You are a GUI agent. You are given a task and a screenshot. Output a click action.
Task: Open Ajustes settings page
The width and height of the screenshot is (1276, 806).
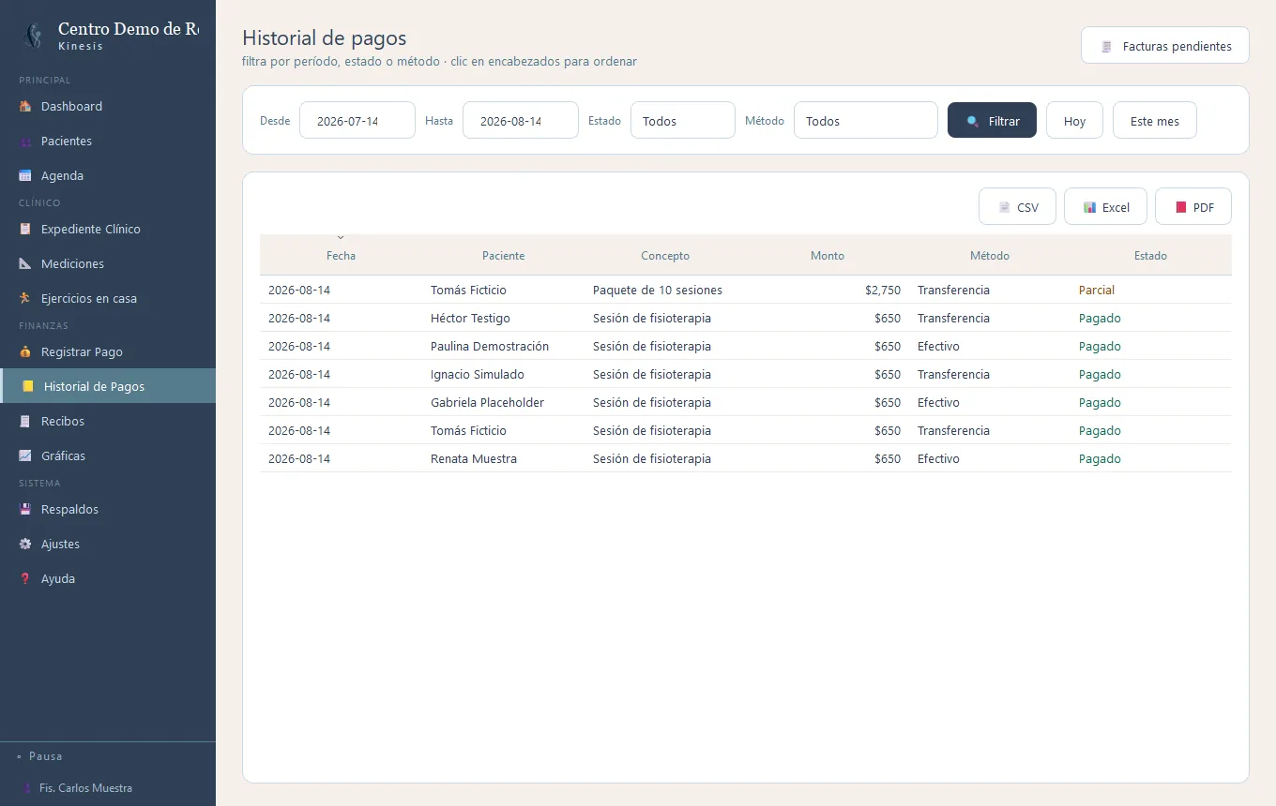click(108, 544)
